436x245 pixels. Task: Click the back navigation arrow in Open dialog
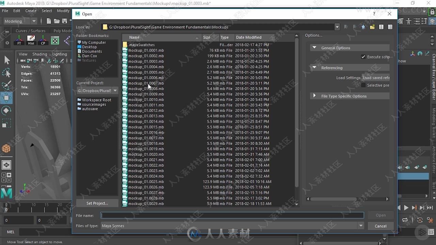[346, 27]
